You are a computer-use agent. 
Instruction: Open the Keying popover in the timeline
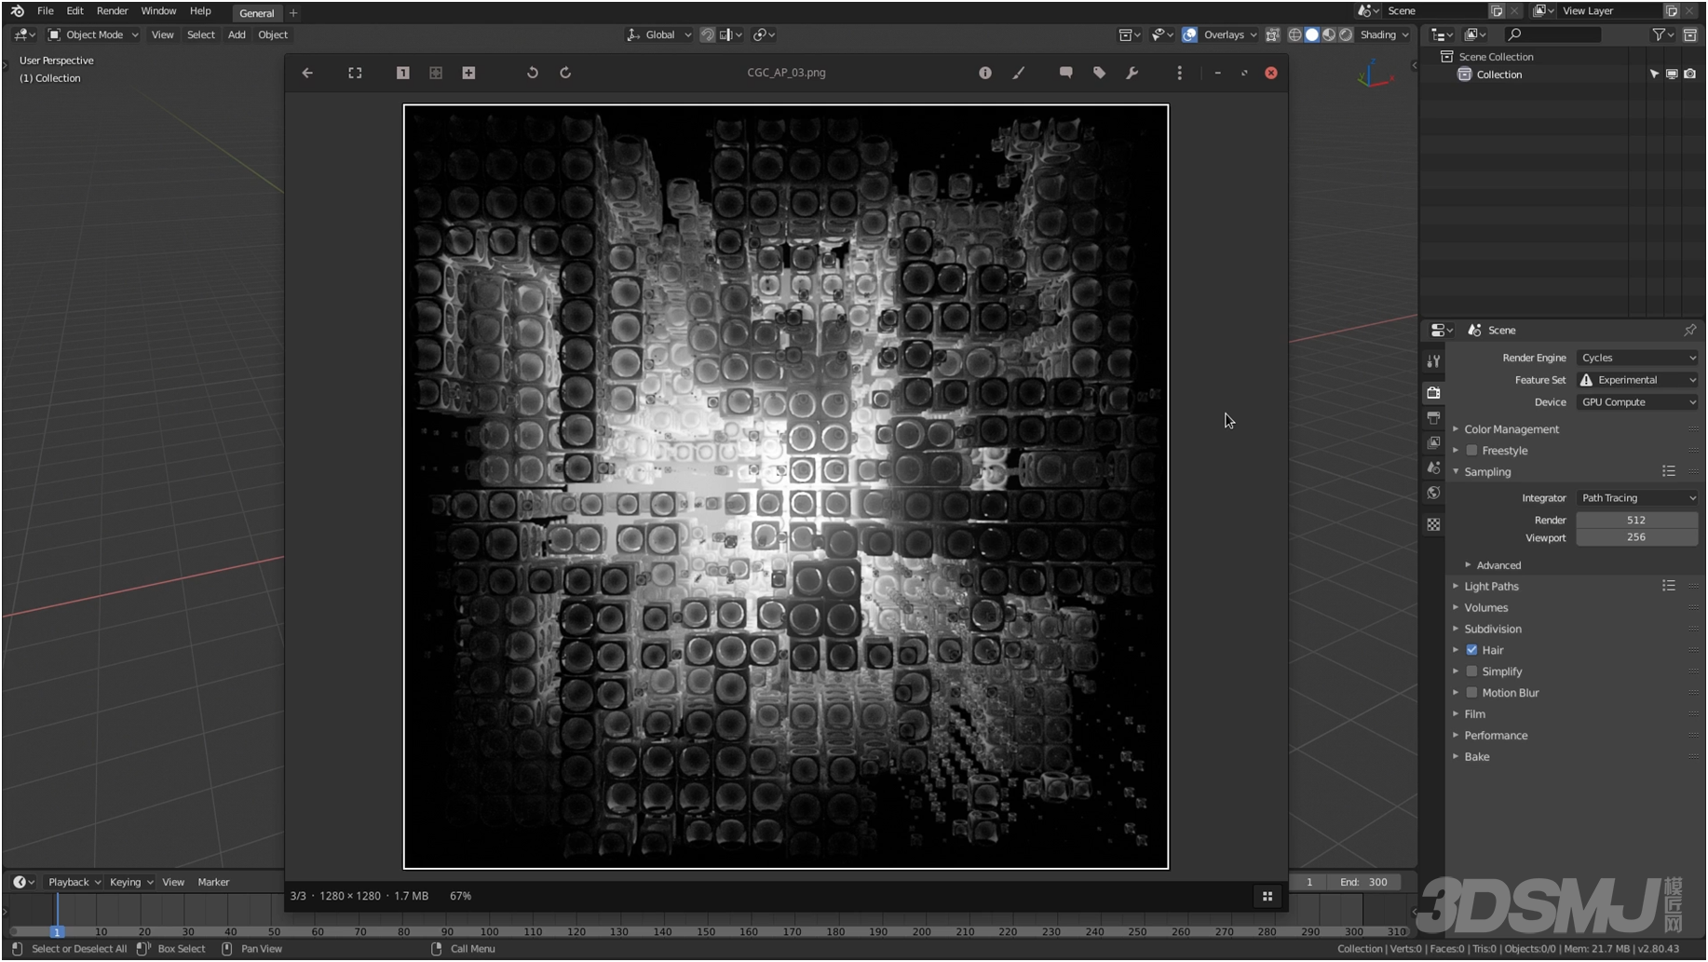coord(131,882)
